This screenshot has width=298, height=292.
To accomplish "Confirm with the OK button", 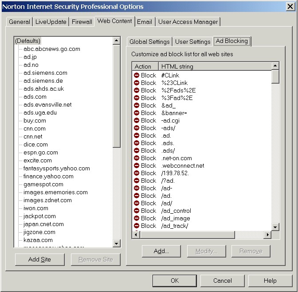I will (x=174, y=280).
